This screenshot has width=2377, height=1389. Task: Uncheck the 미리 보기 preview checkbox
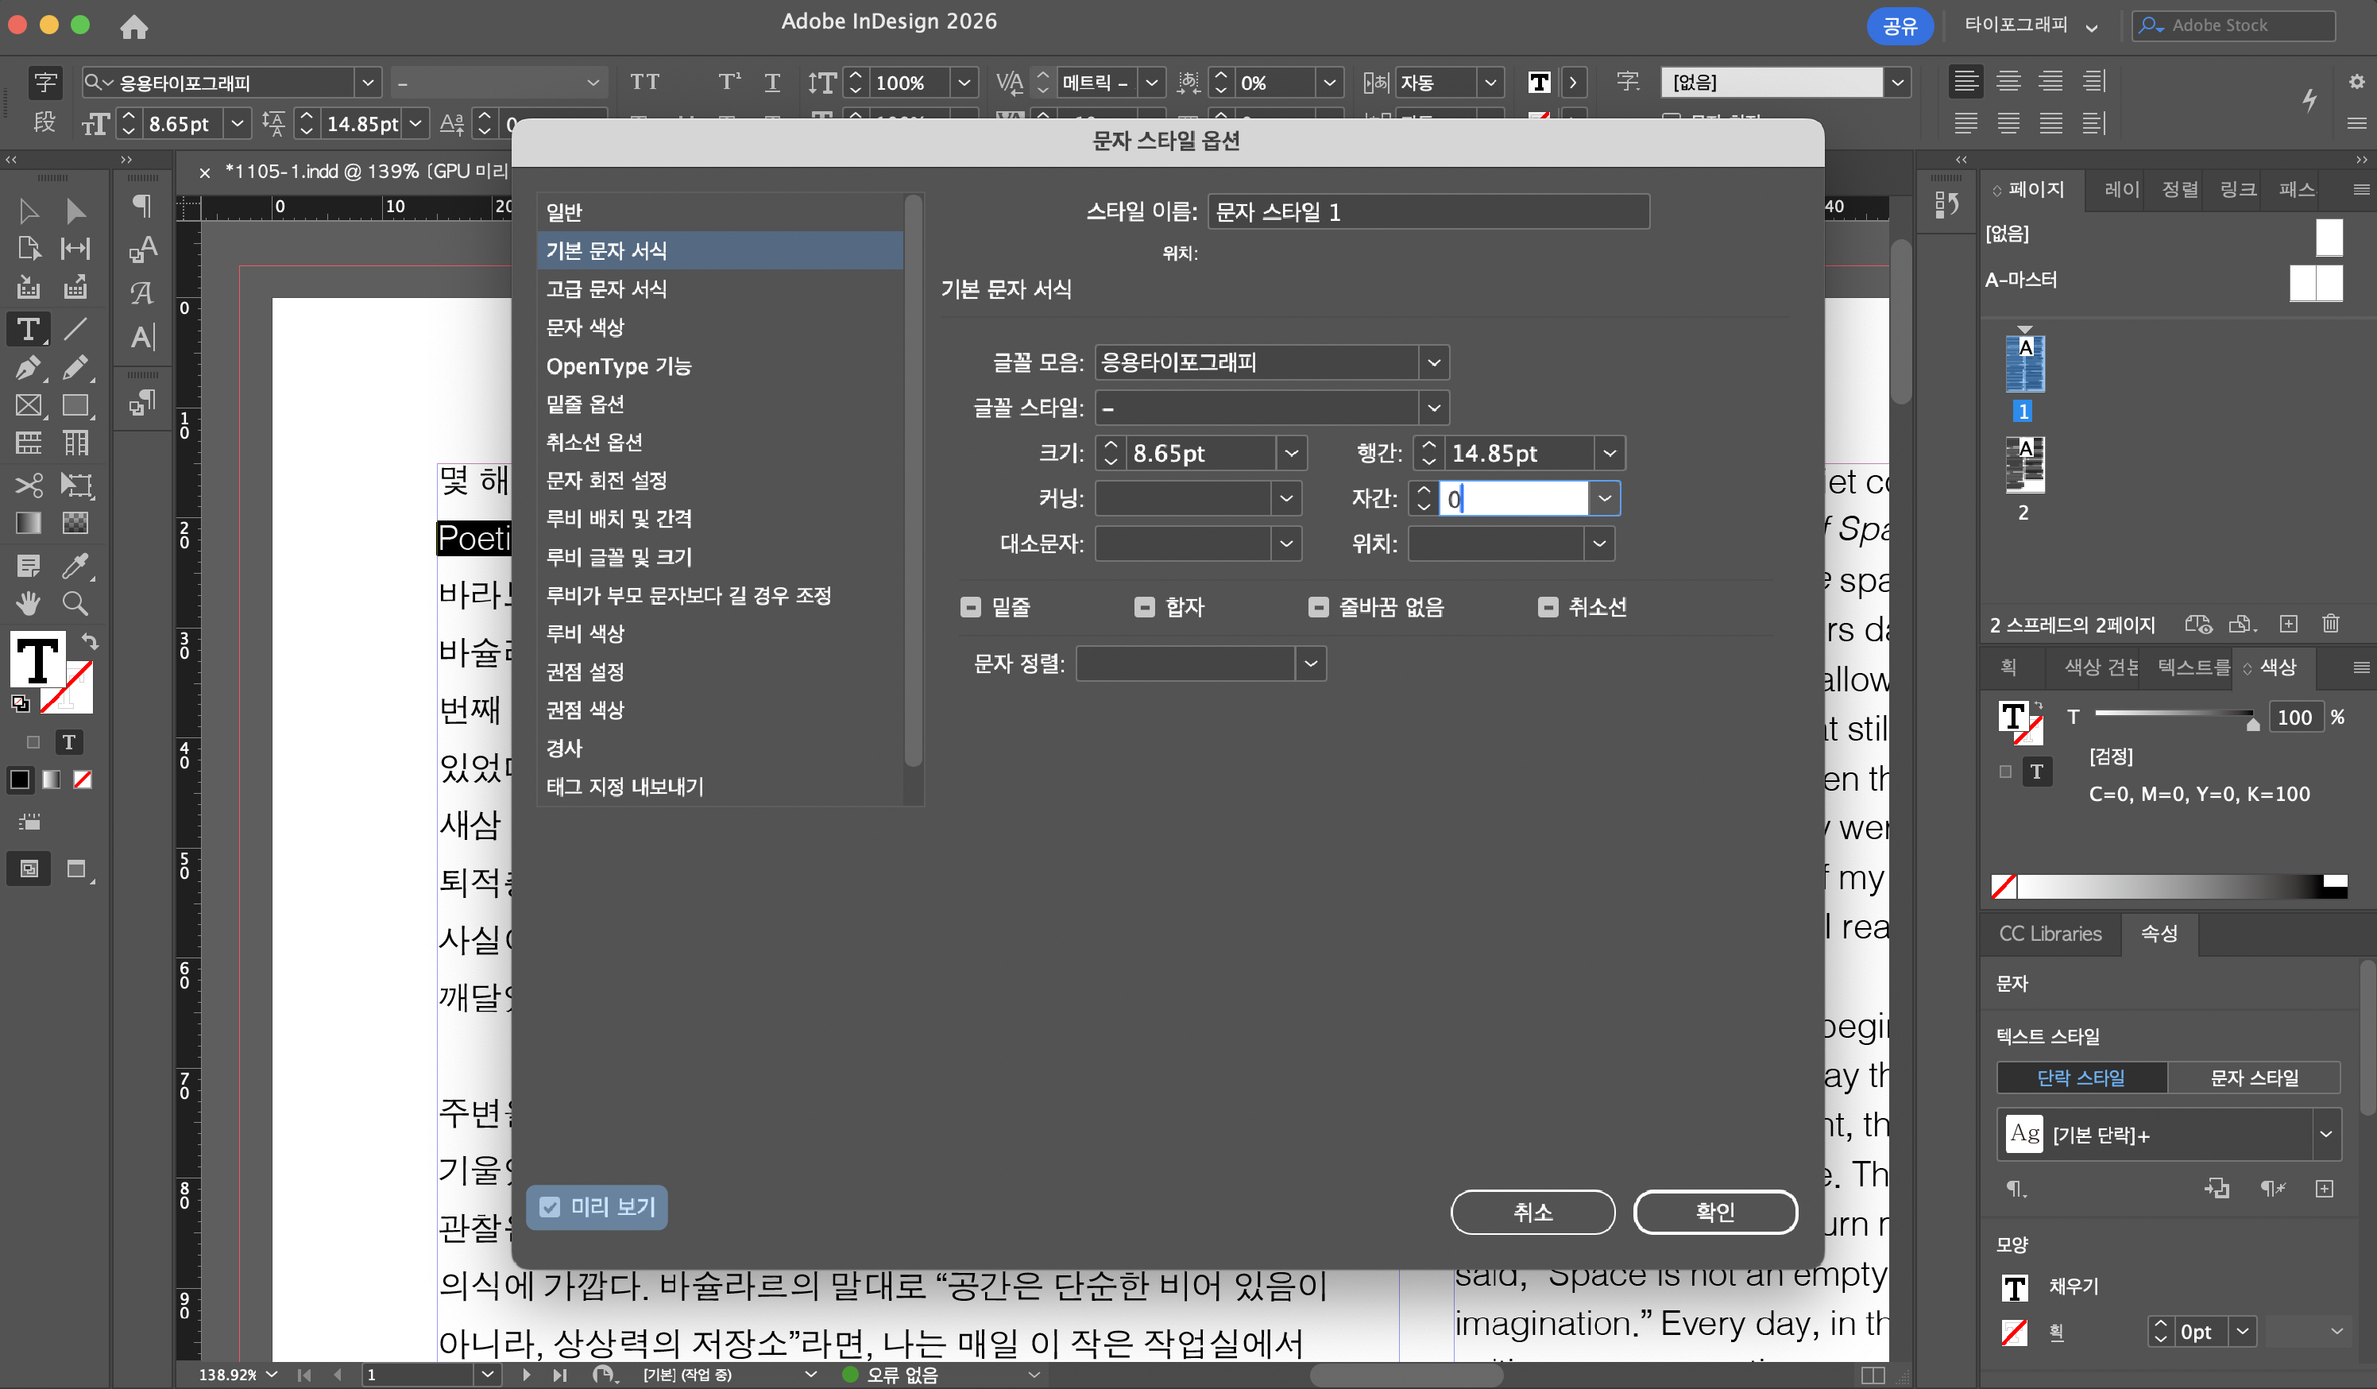[x=550, y=1207]
